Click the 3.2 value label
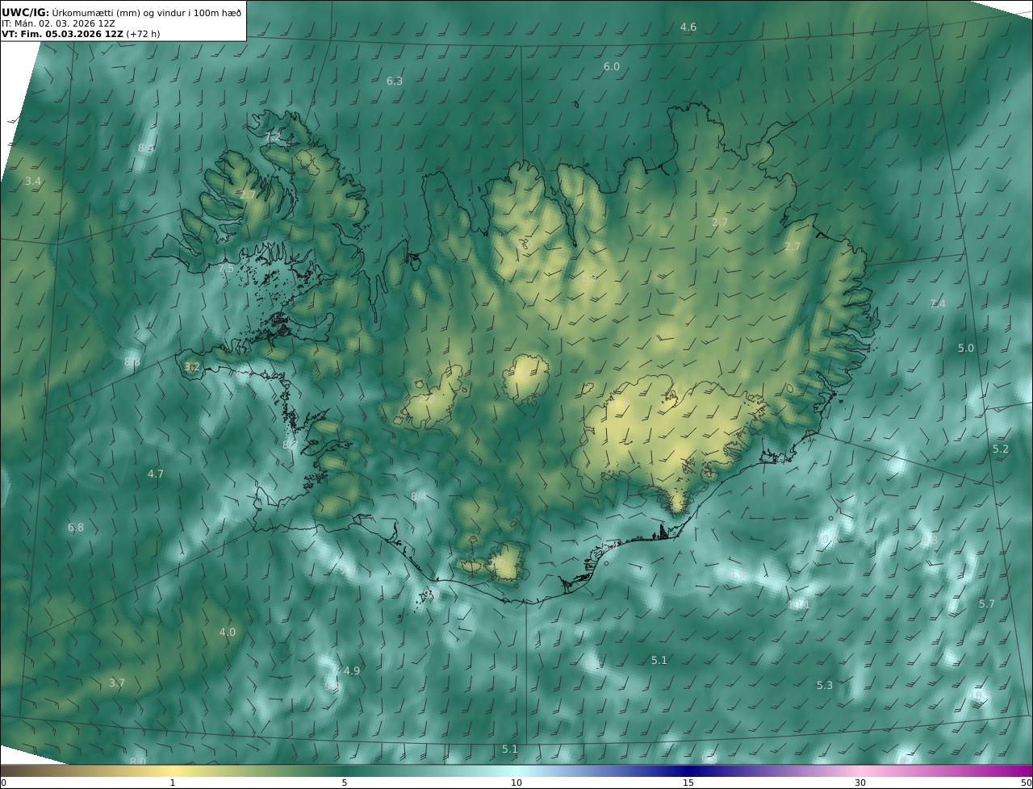Image resolution: width=1033 pixels, height=789 pixels. (x=192, y=367)
